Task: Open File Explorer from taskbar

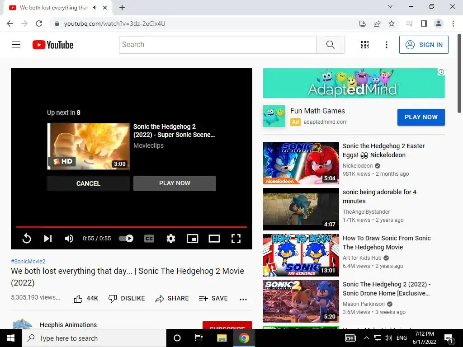Action: click(222, 338)
